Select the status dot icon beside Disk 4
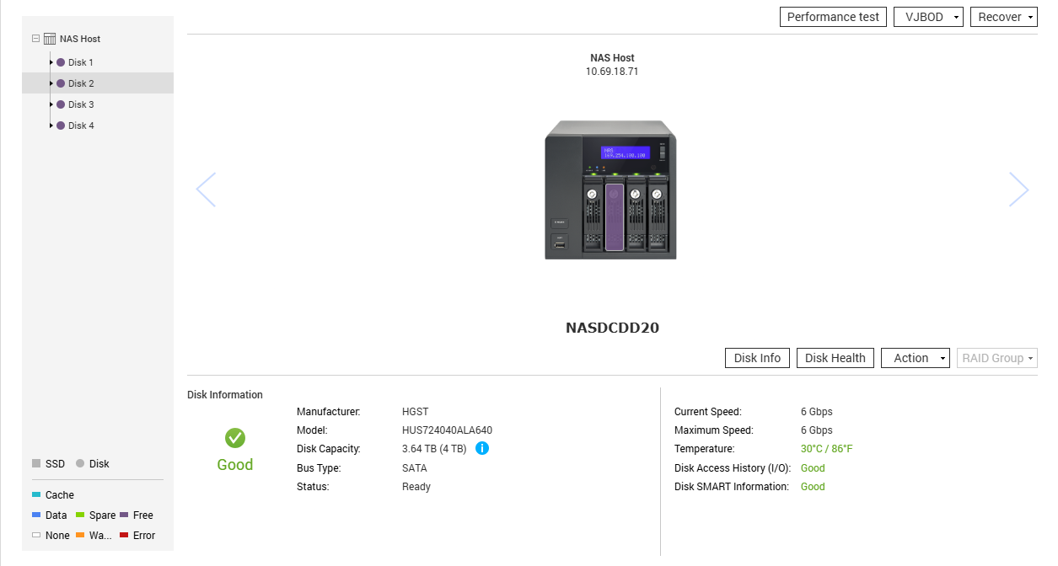 [x=60, y=125]
